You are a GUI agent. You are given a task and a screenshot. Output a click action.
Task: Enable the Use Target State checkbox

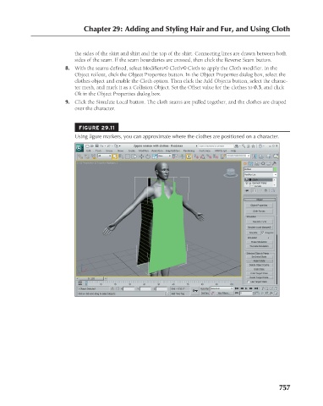(249, 282)
